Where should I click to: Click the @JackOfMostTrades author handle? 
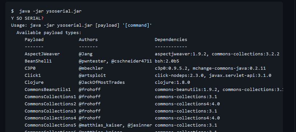pos(102,83)
